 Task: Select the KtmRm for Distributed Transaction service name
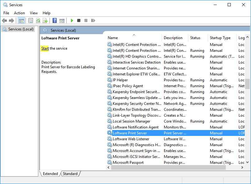coord(137,110)
